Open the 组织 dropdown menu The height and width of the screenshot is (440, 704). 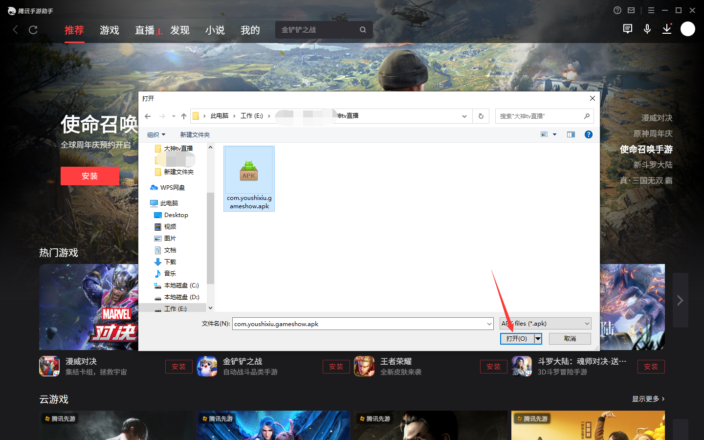pos(156,134)
